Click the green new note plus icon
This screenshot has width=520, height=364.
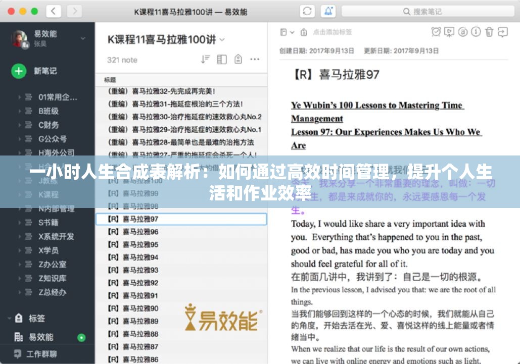19,71
